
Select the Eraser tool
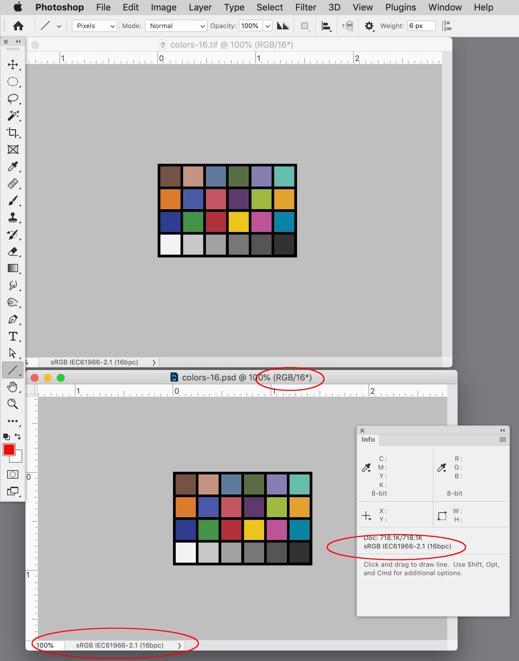13,251
